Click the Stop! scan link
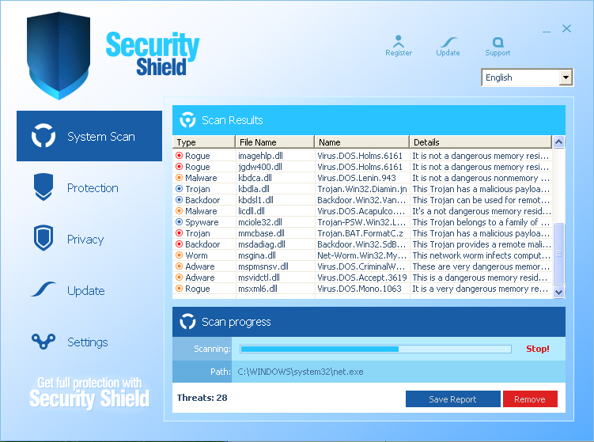 click(538, 349)
